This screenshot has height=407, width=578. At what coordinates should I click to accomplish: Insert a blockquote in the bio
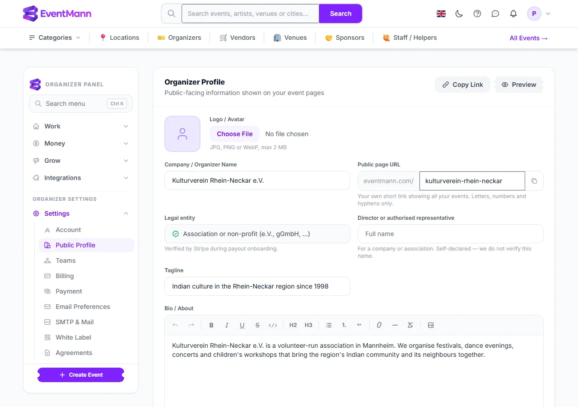tap(359, 325)
